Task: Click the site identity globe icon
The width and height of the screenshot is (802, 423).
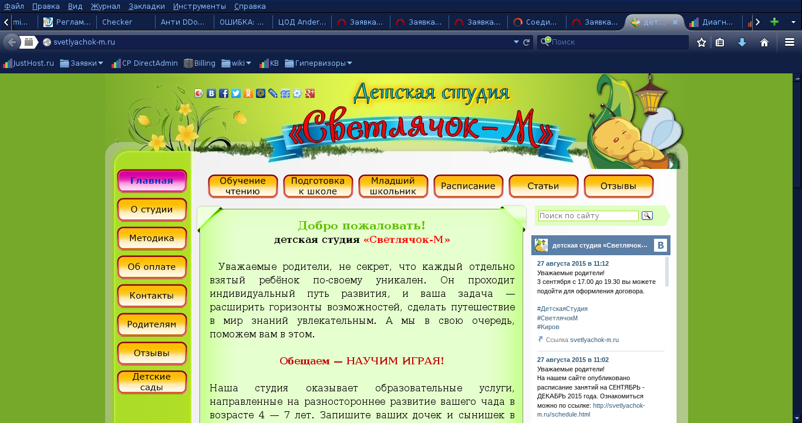Action: (x=47, y=42)
